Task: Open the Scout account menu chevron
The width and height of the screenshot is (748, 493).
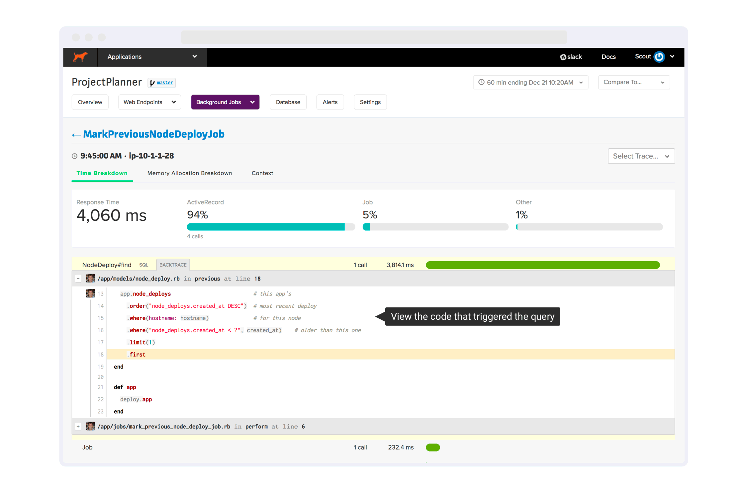Action: (672, 56)
